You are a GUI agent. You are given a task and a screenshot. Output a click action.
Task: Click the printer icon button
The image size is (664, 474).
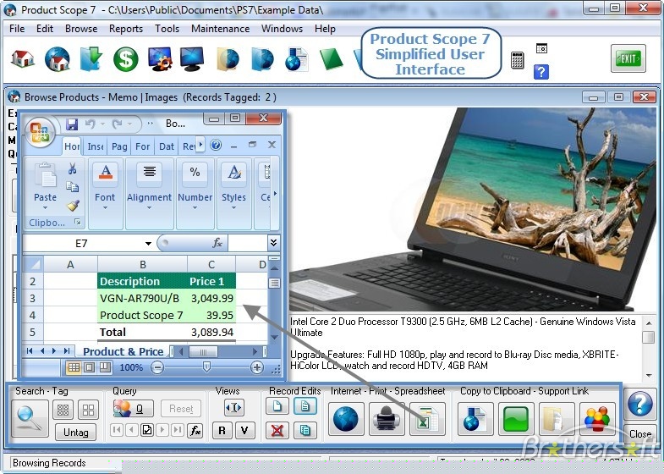pos(387,419)
